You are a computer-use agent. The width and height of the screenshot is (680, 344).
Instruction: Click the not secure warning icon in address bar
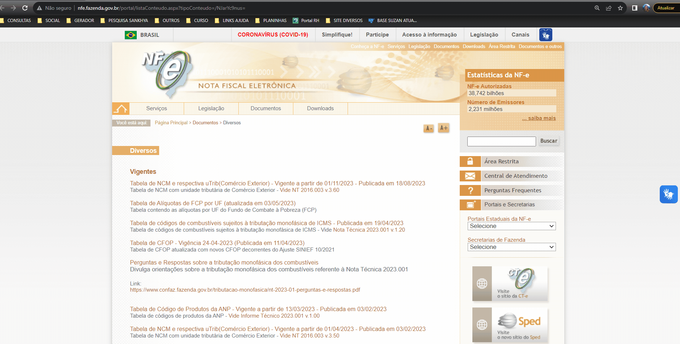tap(39, 8)
